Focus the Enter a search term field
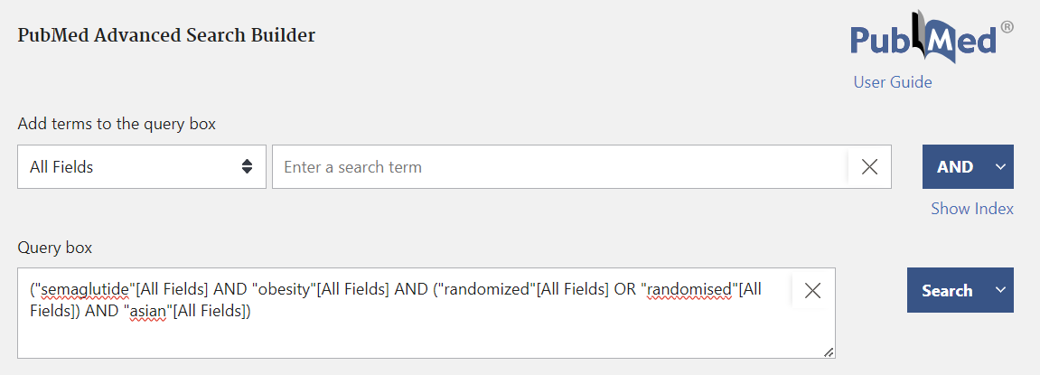The height and width of the screenshot is (375, 1040). pyautogui.click(x=560, y=166)
